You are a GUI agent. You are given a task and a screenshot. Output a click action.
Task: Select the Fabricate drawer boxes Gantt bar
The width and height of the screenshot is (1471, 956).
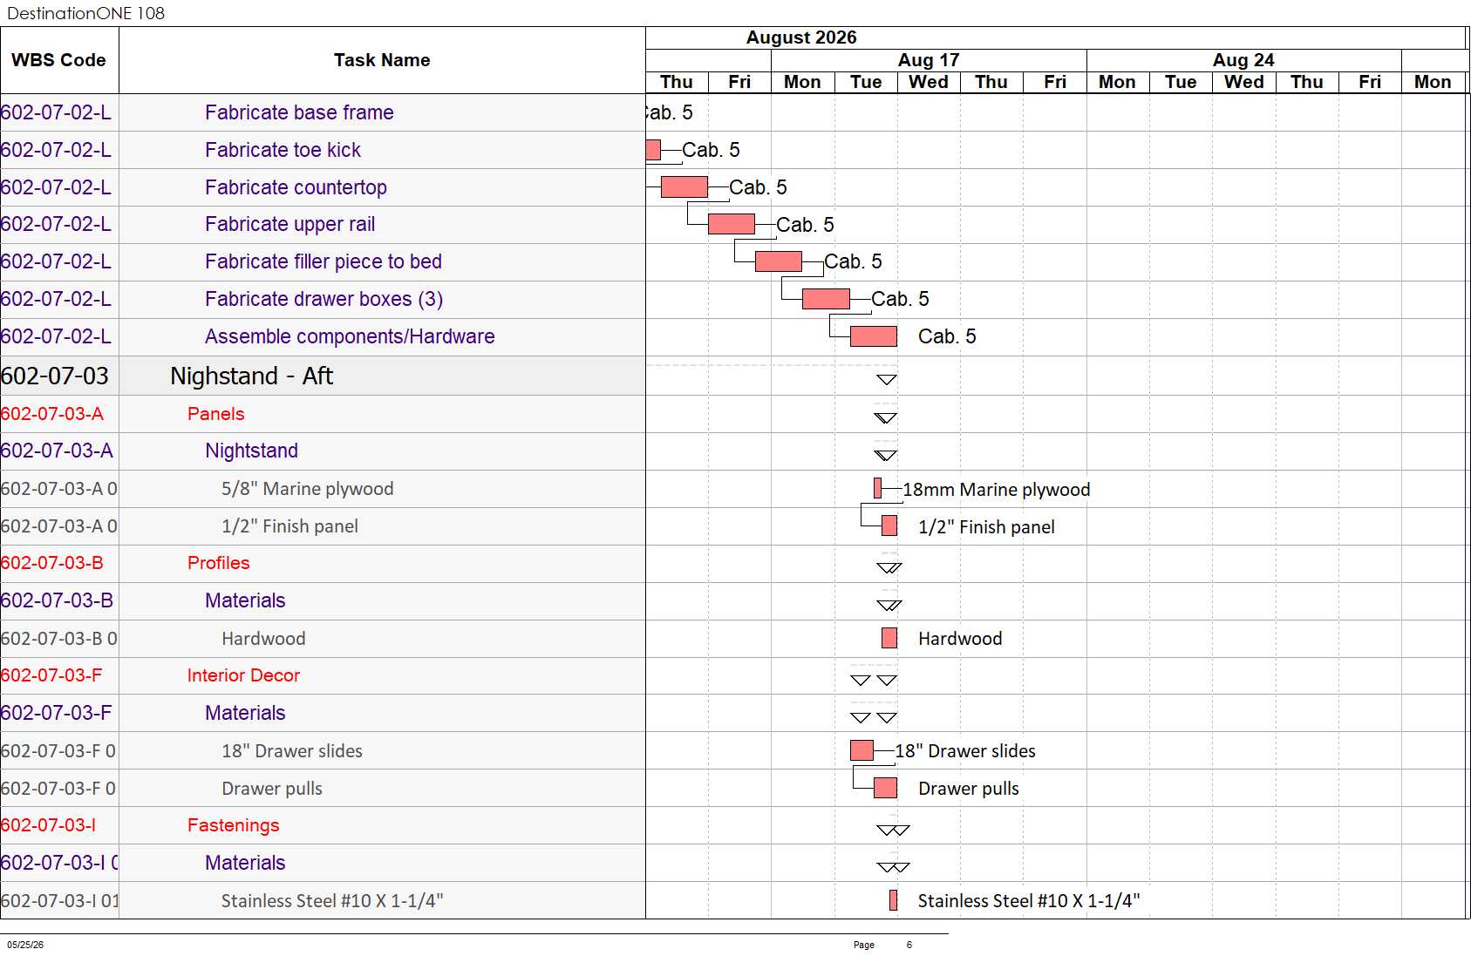826,299
